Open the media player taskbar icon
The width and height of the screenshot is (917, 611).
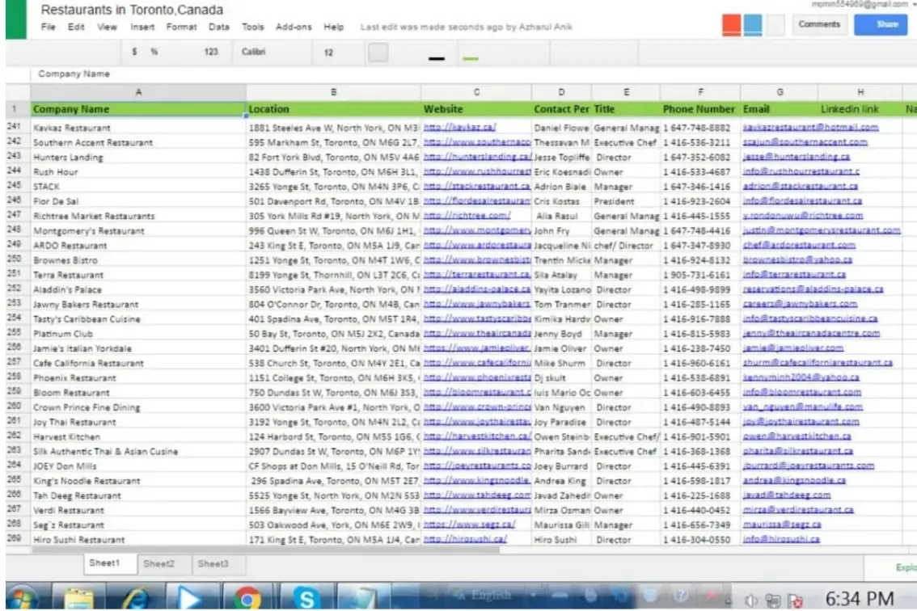(189, 598)
